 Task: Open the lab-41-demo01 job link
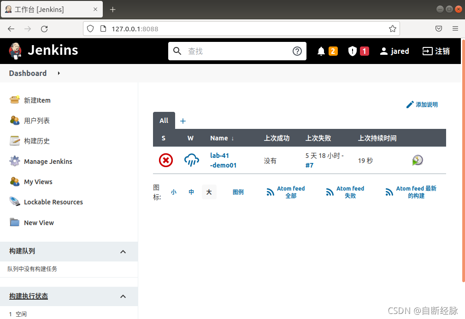point(223,160)
